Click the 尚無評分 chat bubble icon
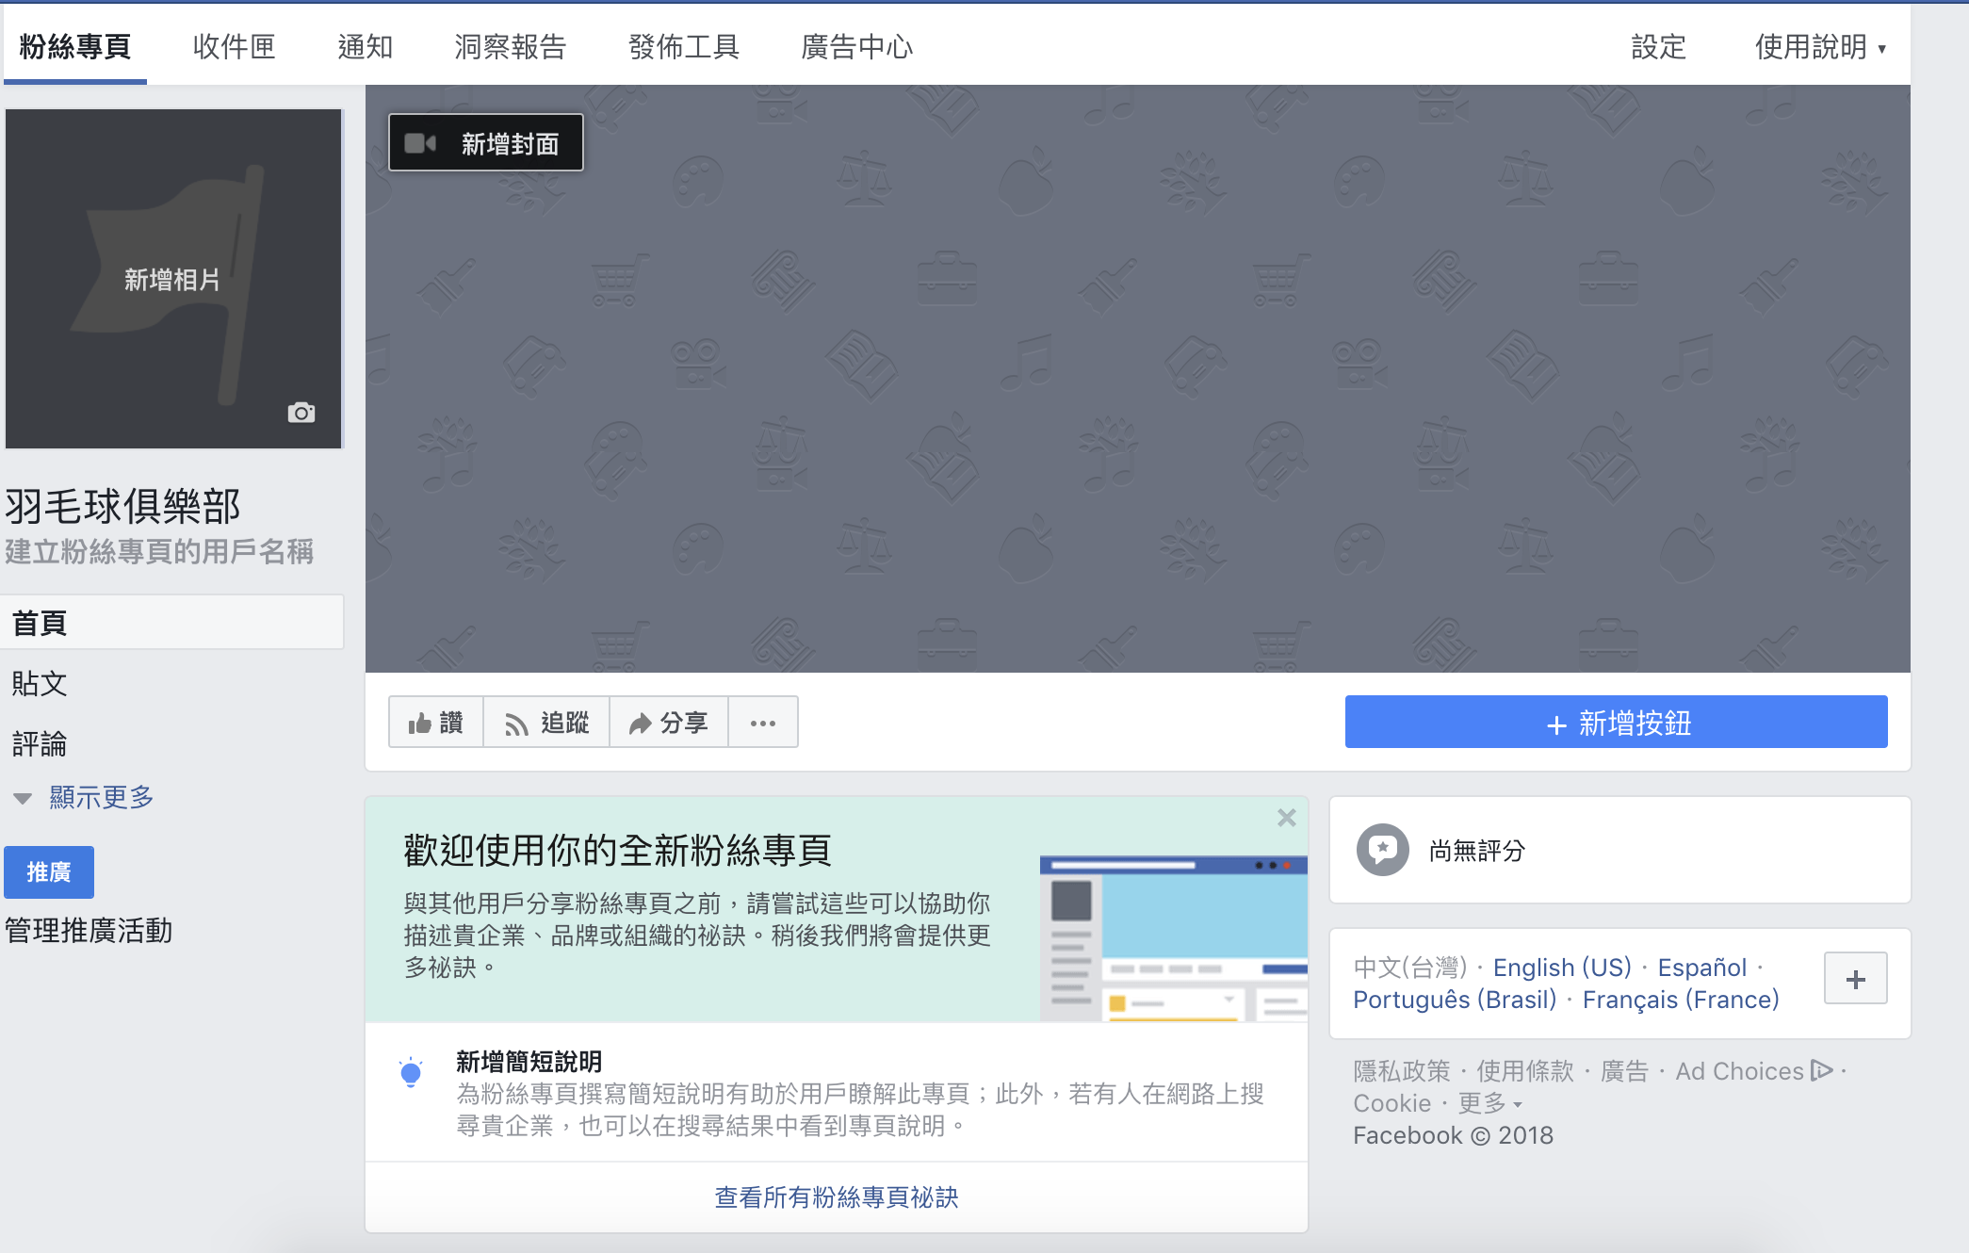Viewport: 1969px width, 1253px height. [1382, 851]
